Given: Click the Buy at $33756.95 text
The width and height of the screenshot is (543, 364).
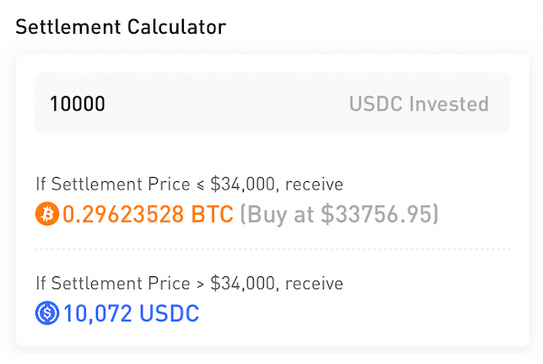Looking at the screenshot, I should click(x=339, y=215).
